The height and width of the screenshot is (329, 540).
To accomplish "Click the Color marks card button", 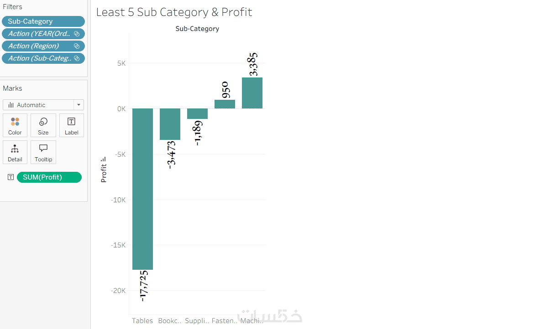I will click(x=15, y=125).
